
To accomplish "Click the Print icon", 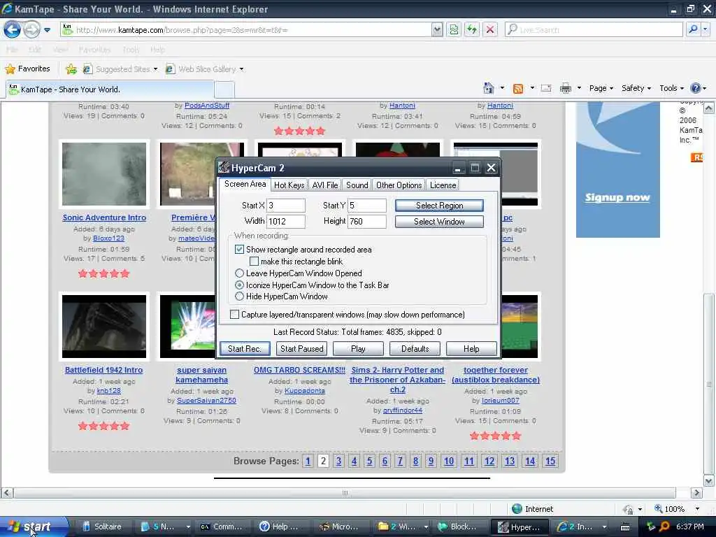I will coord(565,88).
